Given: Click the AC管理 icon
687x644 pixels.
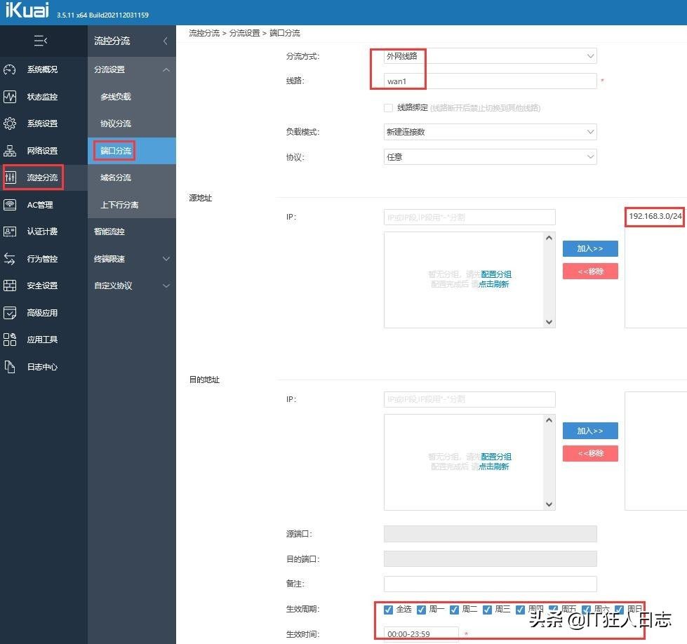Looking at the screenshot, I should point(10,205).
